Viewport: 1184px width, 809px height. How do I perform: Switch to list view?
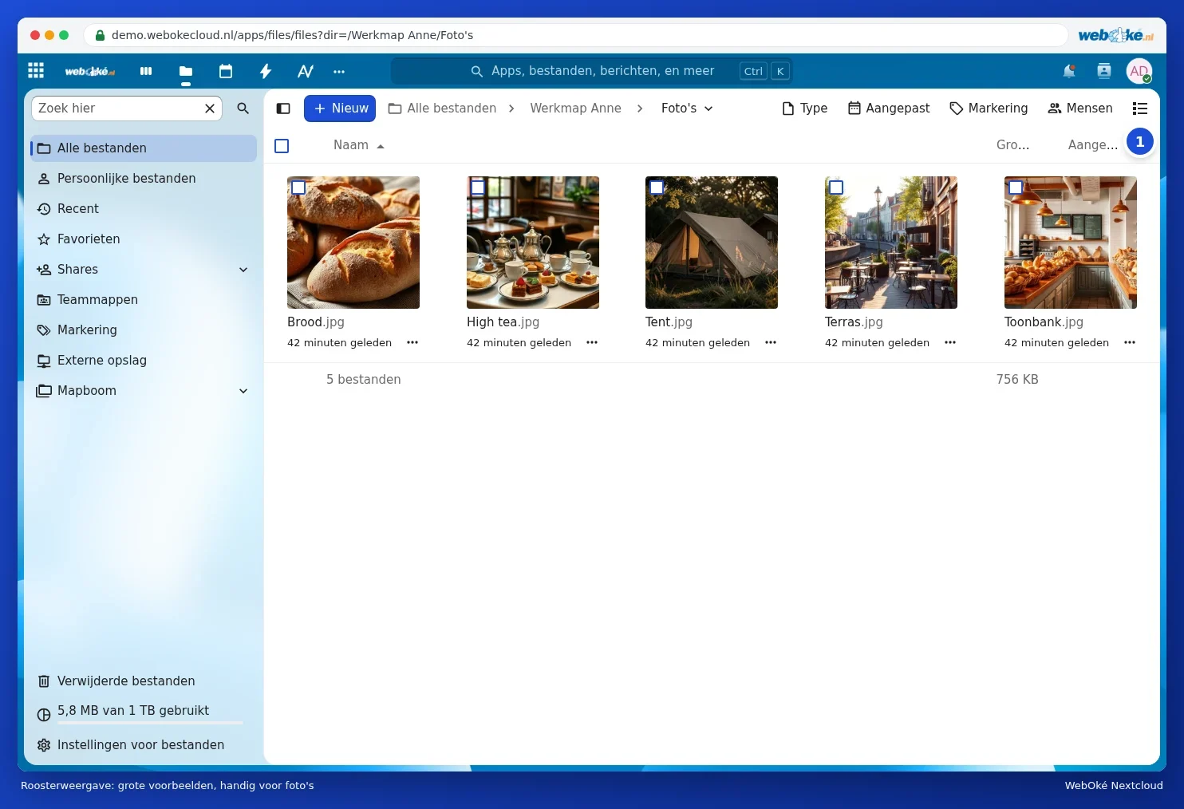(x=1140, y=109)
